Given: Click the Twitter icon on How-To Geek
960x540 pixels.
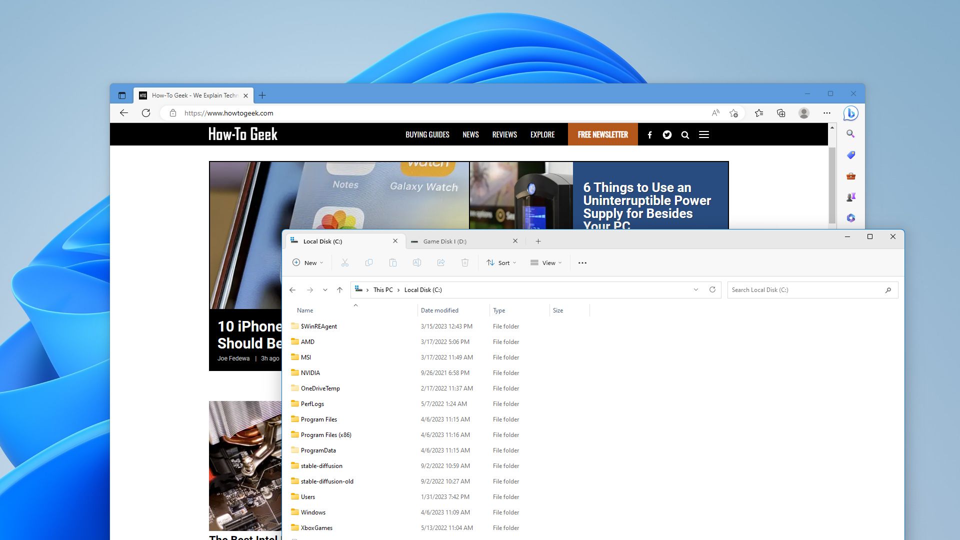Looking at the screenshot, I should coord(667,134).
